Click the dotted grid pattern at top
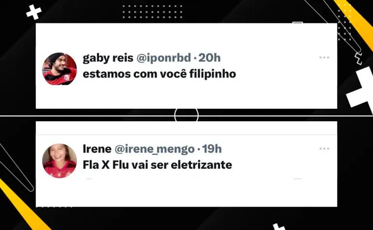 click(x=153, y=12)
